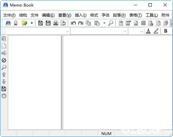Screen dimensions: 173x137
Task: Open find with the top toolbar magnifier
Action: point(111,23)
